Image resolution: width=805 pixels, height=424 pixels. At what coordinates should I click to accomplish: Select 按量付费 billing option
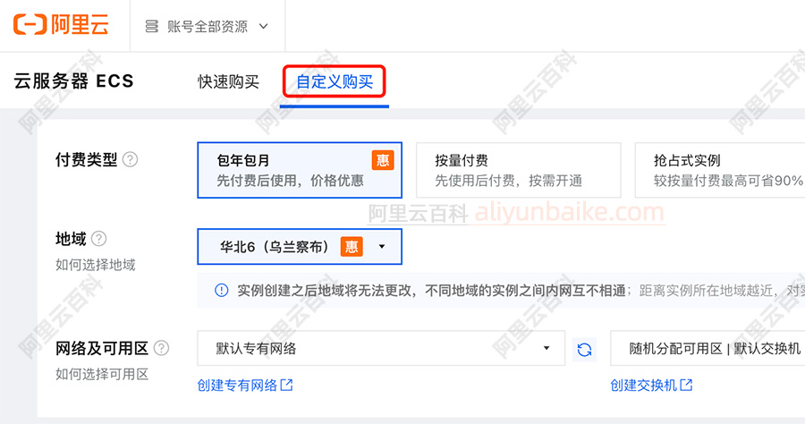(x=518, y=171)
